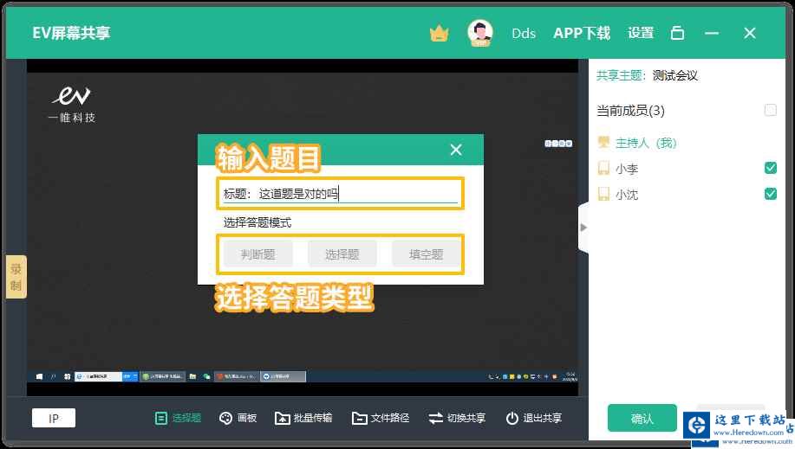Click the 小李 member device icon
Screen dimensions: 795x449
click(x=603, y=168)
